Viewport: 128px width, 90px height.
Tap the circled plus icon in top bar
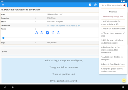95,5
